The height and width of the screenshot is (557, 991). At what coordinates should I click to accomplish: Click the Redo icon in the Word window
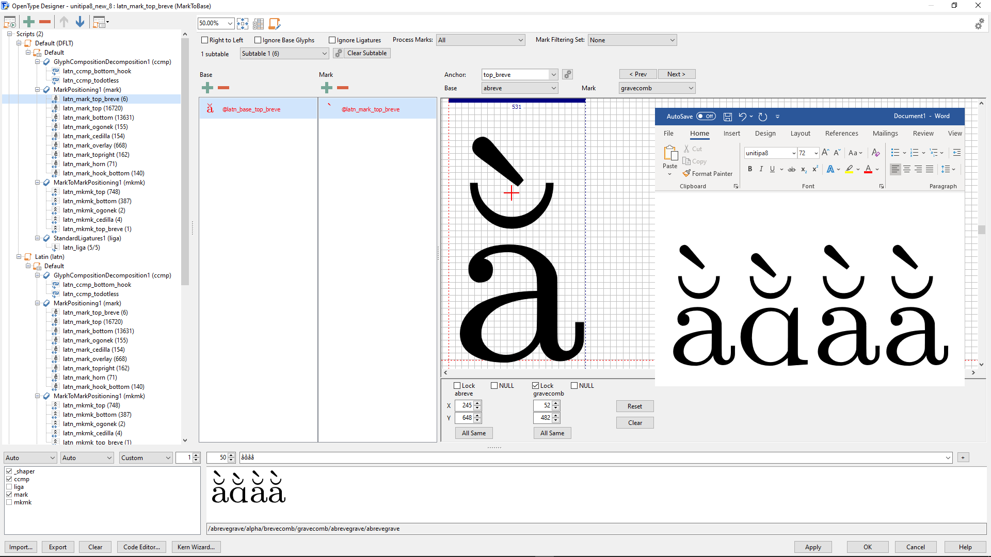[x=763, y=117]
